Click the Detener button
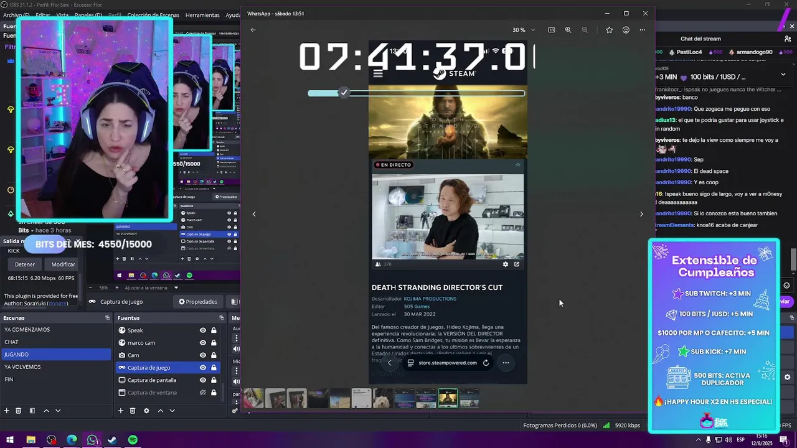The image size is (797, 448). tap(25, 264)
